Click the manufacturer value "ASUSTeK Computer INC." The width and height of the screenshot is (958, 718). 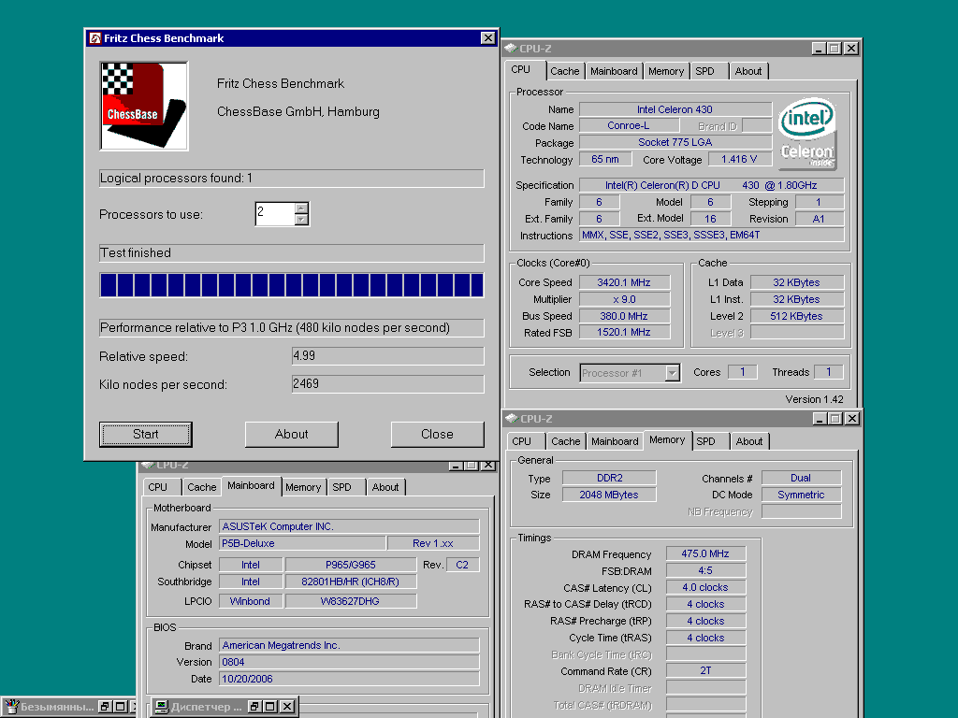pyautogui.click(x=350, y=526)
